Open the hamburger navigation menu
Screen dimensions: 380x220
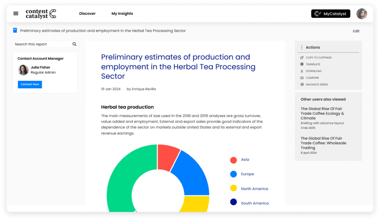[x=16, y=14]
